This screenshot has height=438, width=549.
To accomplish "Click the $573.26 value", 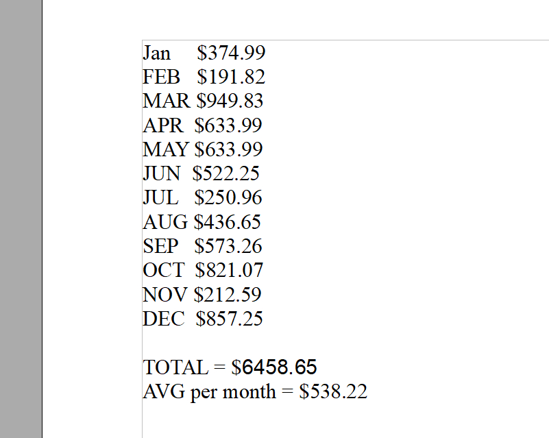I will pyautogui.click(x=228, y=246).
